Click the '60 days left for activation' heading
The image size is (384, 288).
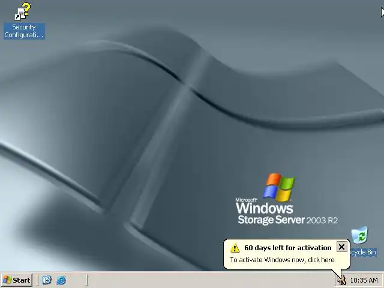click(288, 248)
